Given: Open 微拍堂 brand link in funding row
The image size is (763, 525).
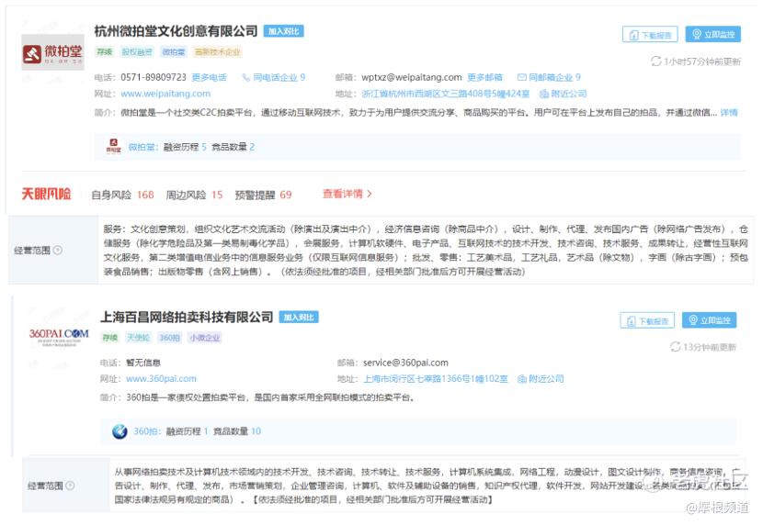Looking at the screenshot, I should pos(143,147).
